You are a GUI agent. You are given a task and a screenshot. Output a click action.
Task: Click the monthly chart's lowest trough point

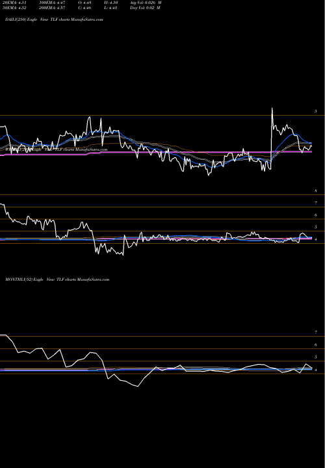tap(138, 386)
